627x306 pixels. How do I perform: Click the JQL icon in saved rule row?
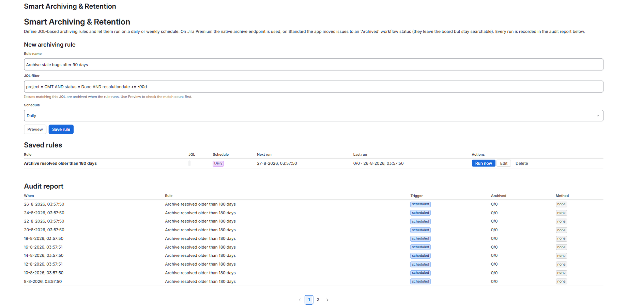189,163
